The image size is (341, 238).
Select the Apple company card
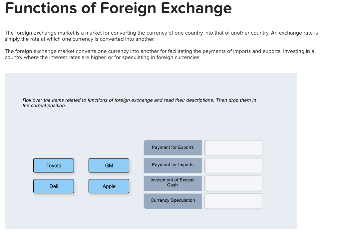[109, 186]
